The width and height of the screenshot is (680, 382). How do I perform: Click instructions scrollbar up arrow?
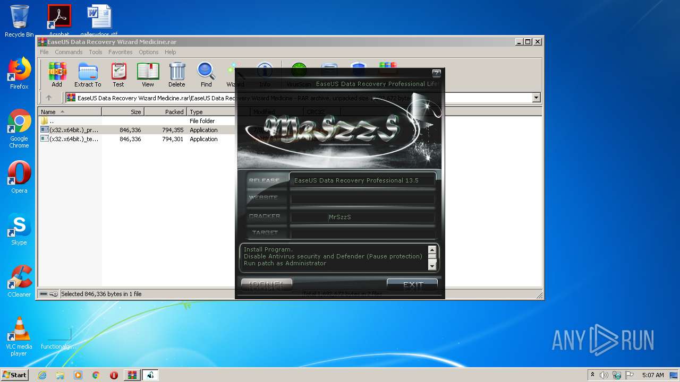tap(432, 250)
